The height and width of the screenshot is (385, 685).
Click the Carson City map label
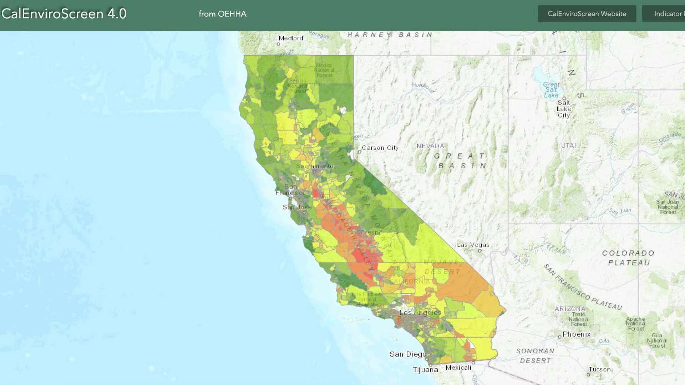(380, 148)
